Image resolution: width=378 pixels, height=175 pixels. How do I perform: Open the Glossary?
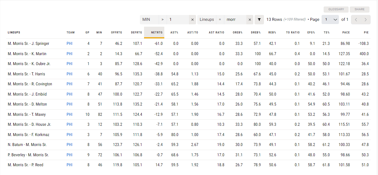(336, 9)
